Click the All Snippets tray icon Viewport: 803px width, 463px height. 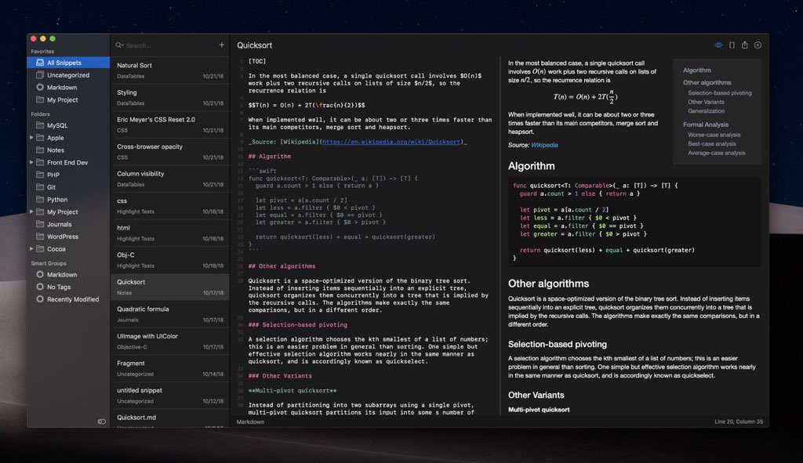[x=40, y=63]
